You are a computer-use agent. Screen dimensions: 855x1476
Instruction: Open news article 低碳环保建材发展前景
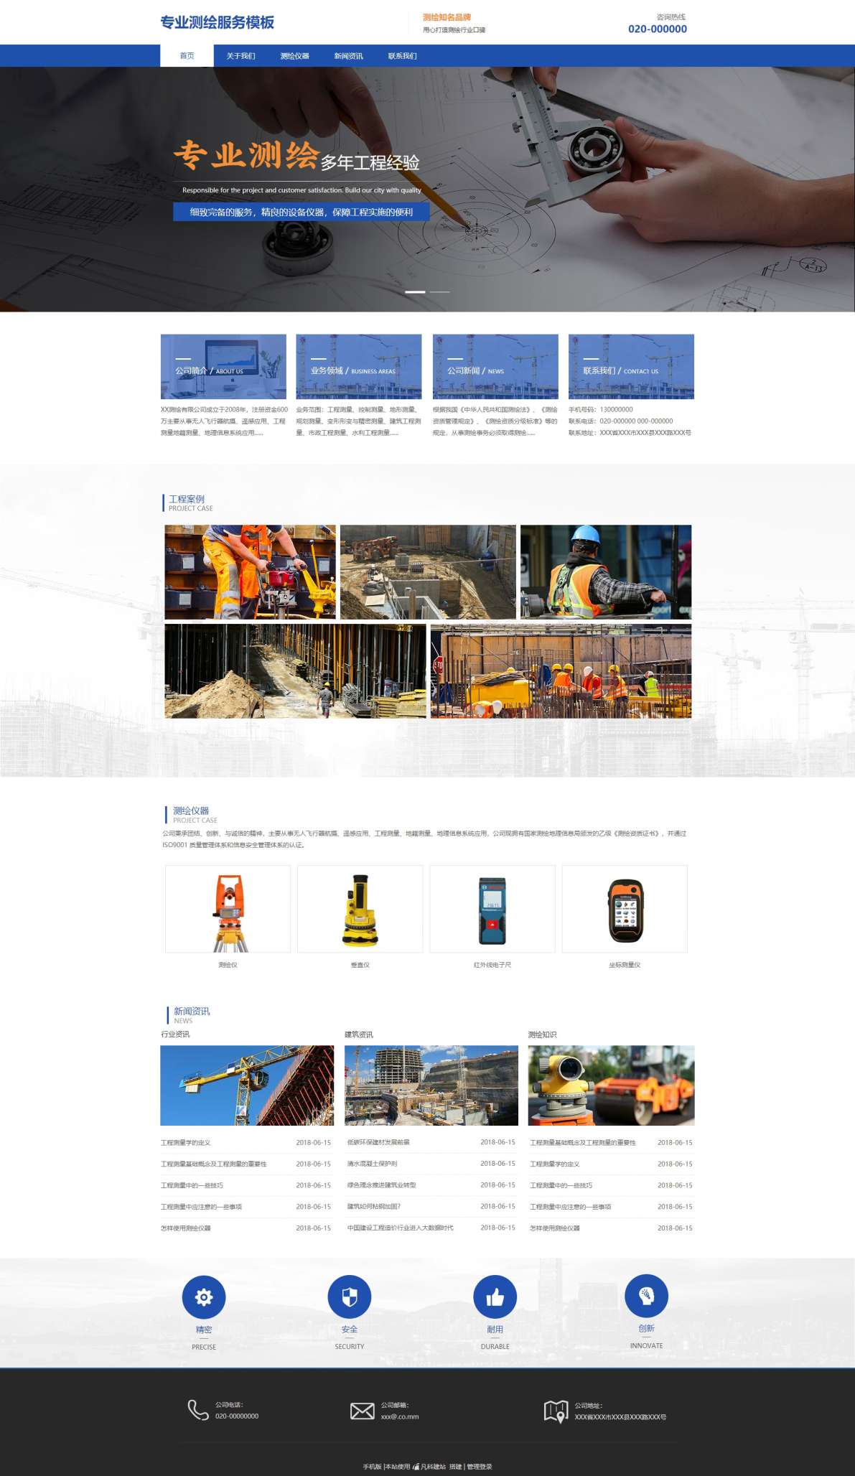point(378,1142)
